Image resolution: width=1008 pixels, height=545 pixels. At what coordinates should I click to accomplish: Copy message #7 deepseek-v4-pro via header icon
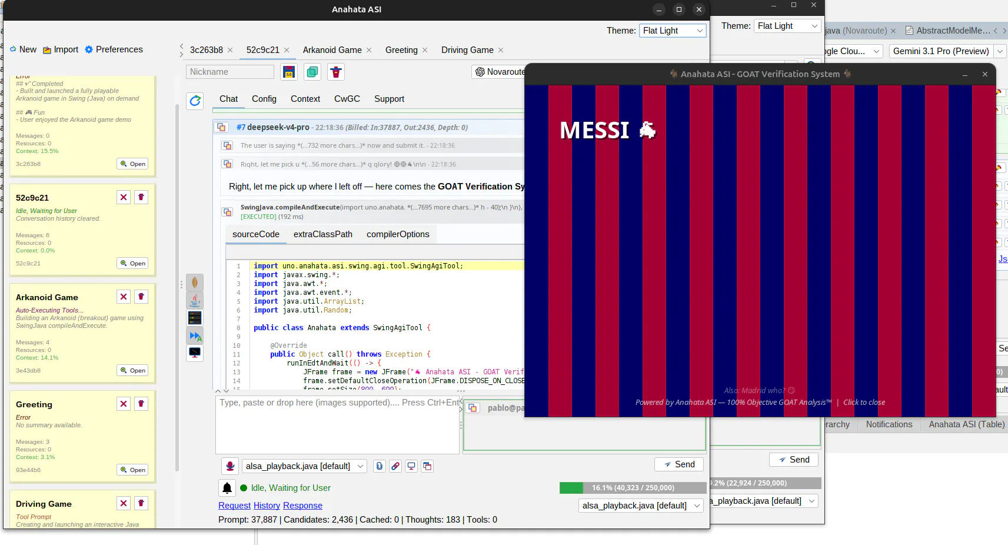point(222,127)
